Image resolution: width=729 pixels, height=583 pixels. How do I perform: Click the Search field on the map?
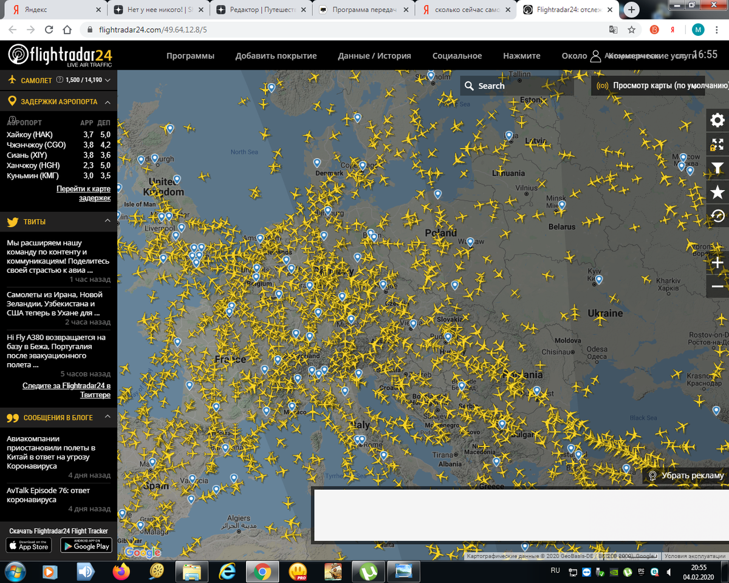click(x=517, y=86)
